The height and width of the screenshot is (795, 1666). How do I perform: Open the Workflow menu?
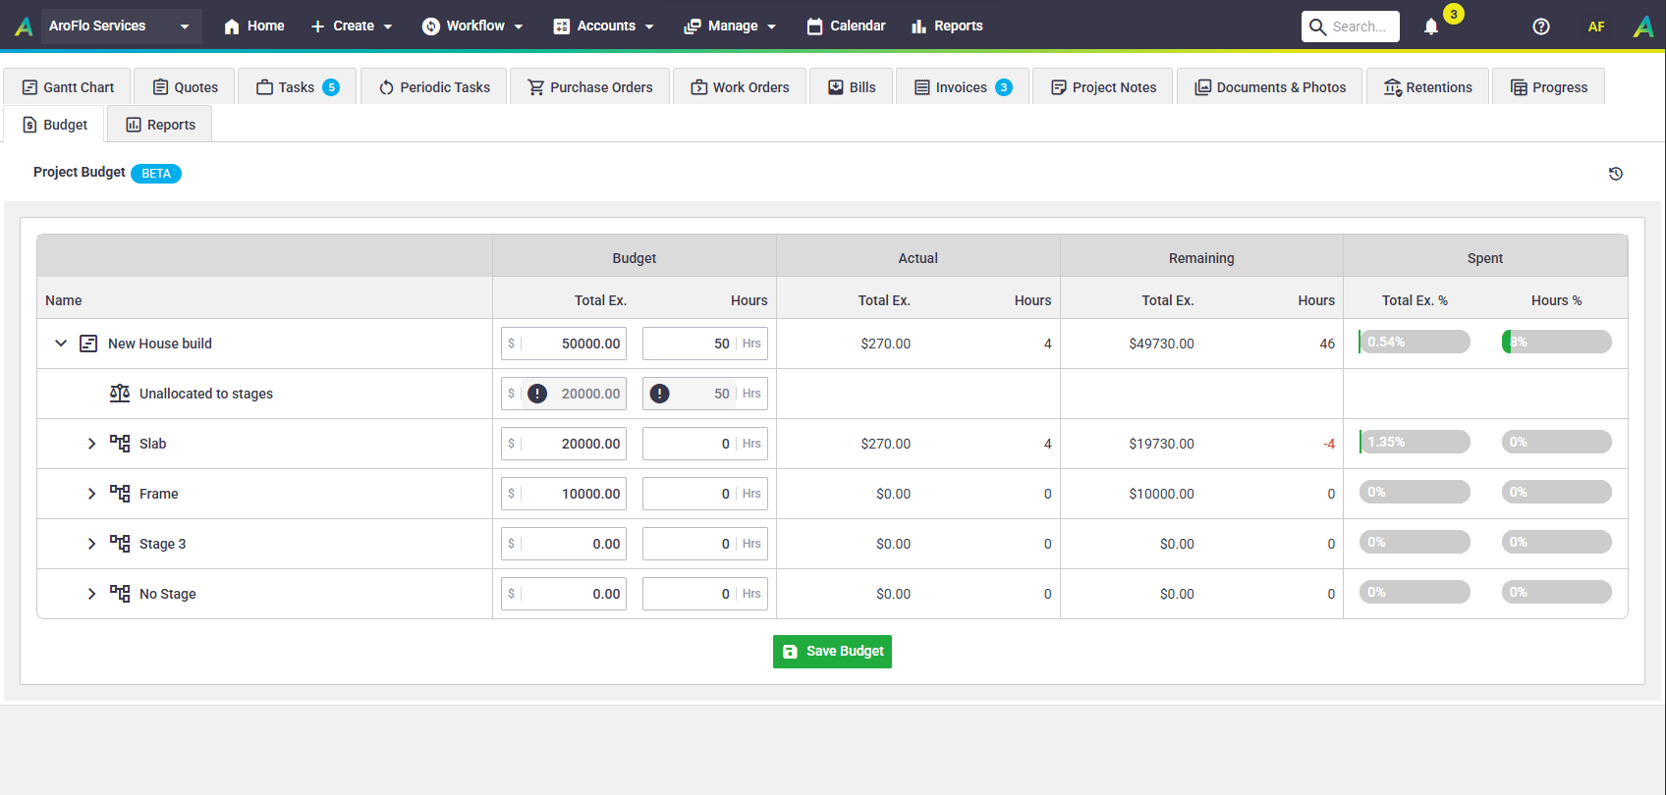click(x=472, y=26)
